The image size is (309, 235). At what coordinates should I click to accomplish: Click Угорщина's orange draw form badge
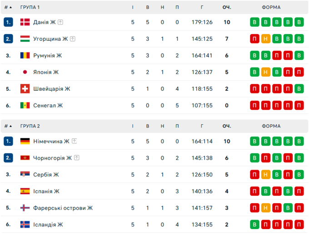(x=266, y=39)
